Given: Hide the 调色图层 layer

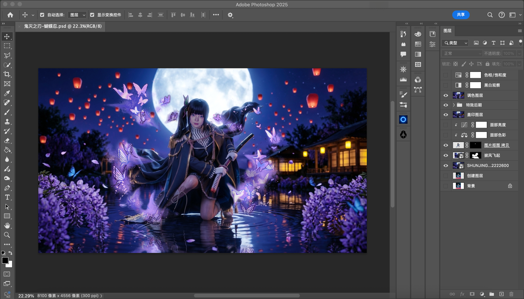Looking at the screenshot, I should pyautogui.click(x=446, y=95).
